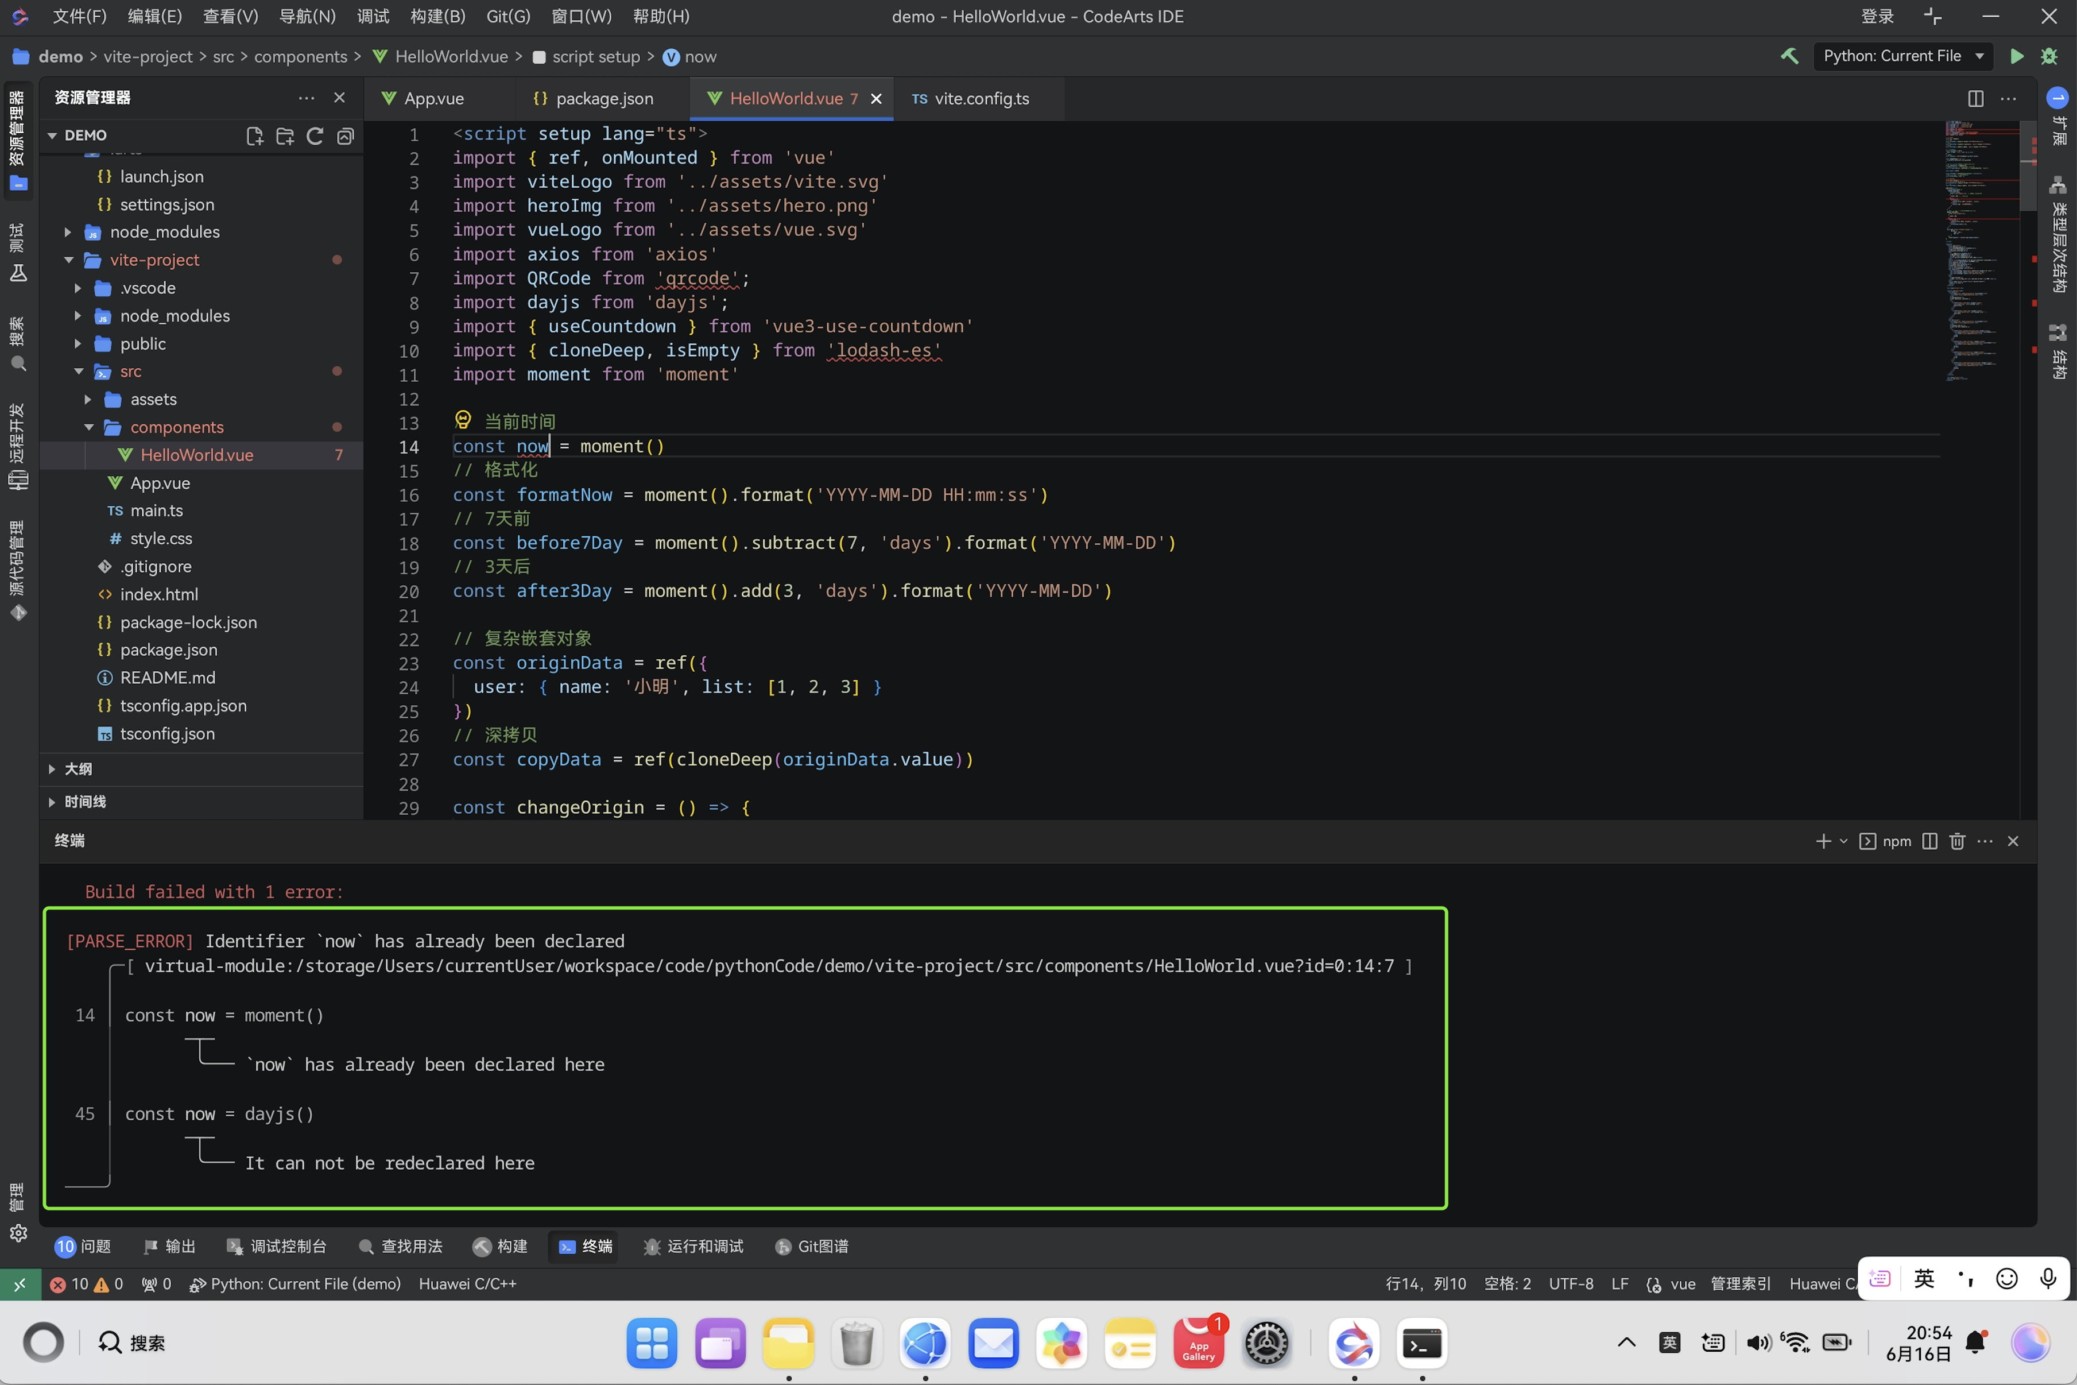Viewport: 2077px width, 1385px height.
Task: Create a new folder in DEMO explorer
Action: click(284, 136)
